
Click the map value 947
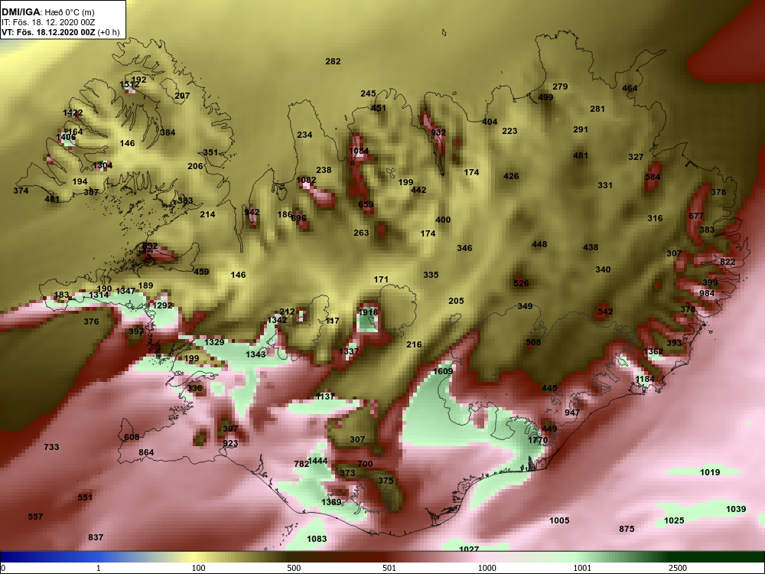click(572, 413)
